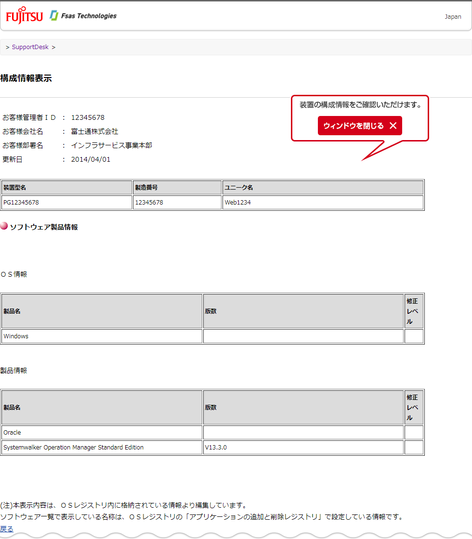Screen dimensions: 472x539
Task: Select the ＯＳ情報 label
Action: (14, 274)
